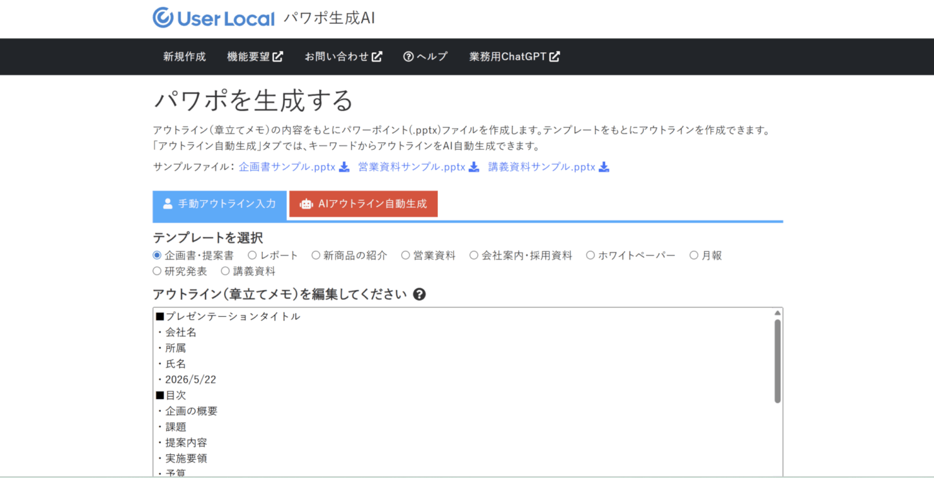Click external-link icon beside 業務用ChatGPT
934x478 pixels.
pos(554,57)
